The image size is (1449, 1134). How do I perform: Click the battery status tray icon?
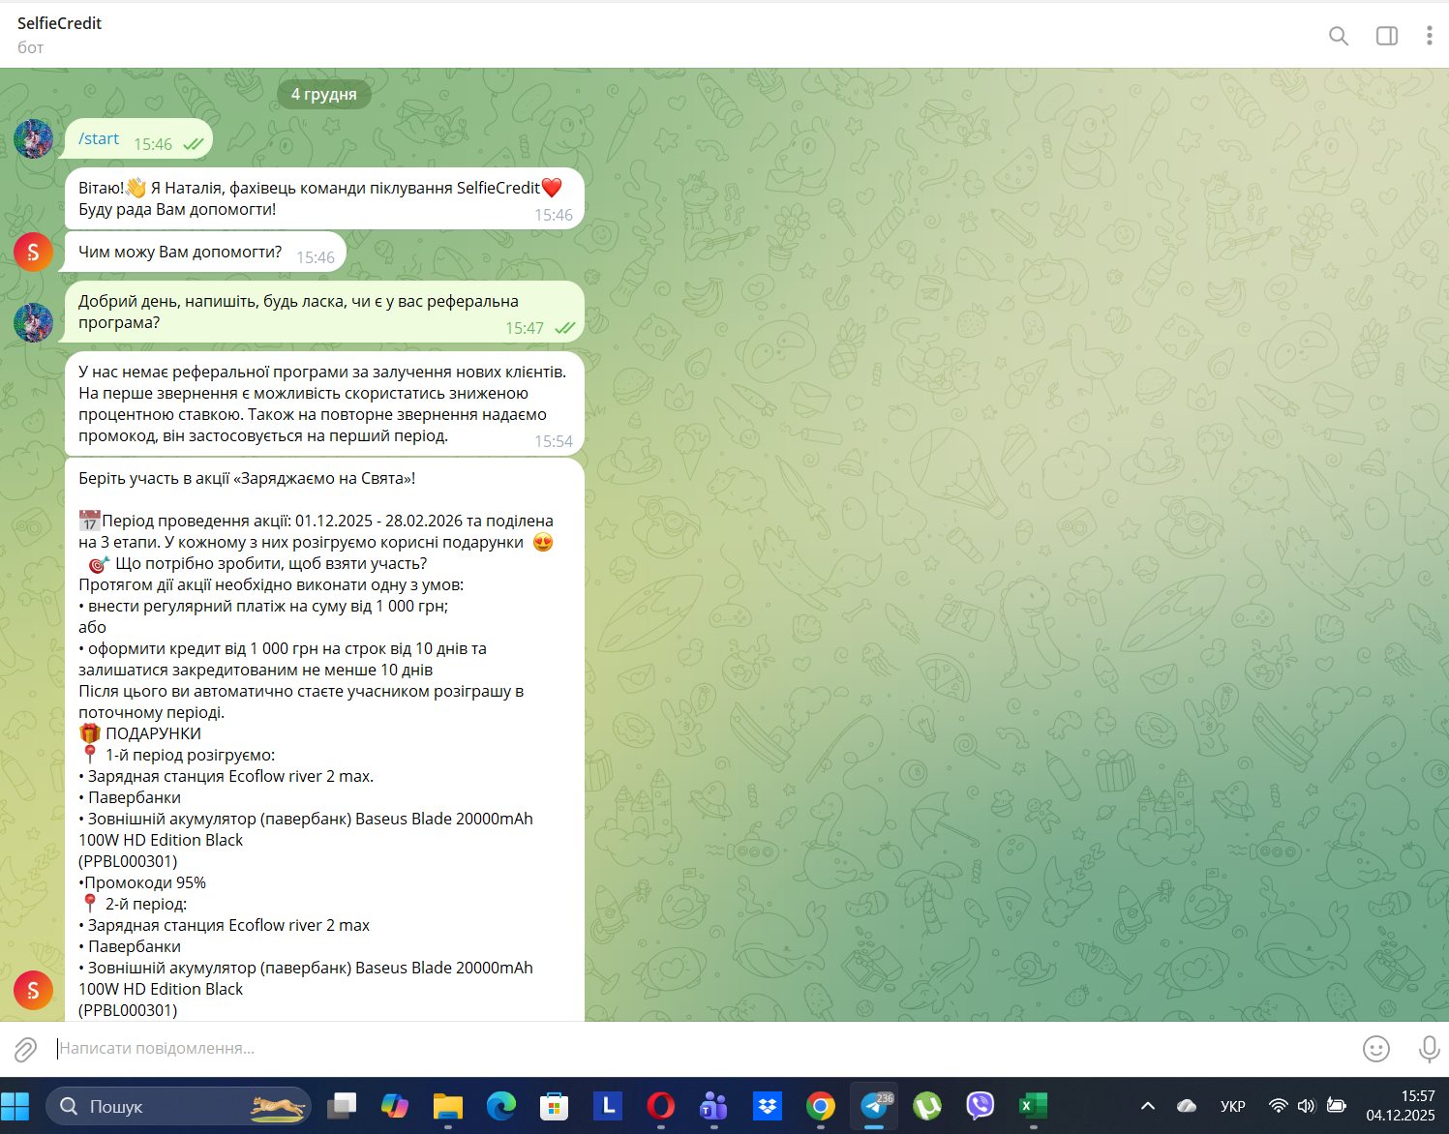(x=1337, y=1106)
